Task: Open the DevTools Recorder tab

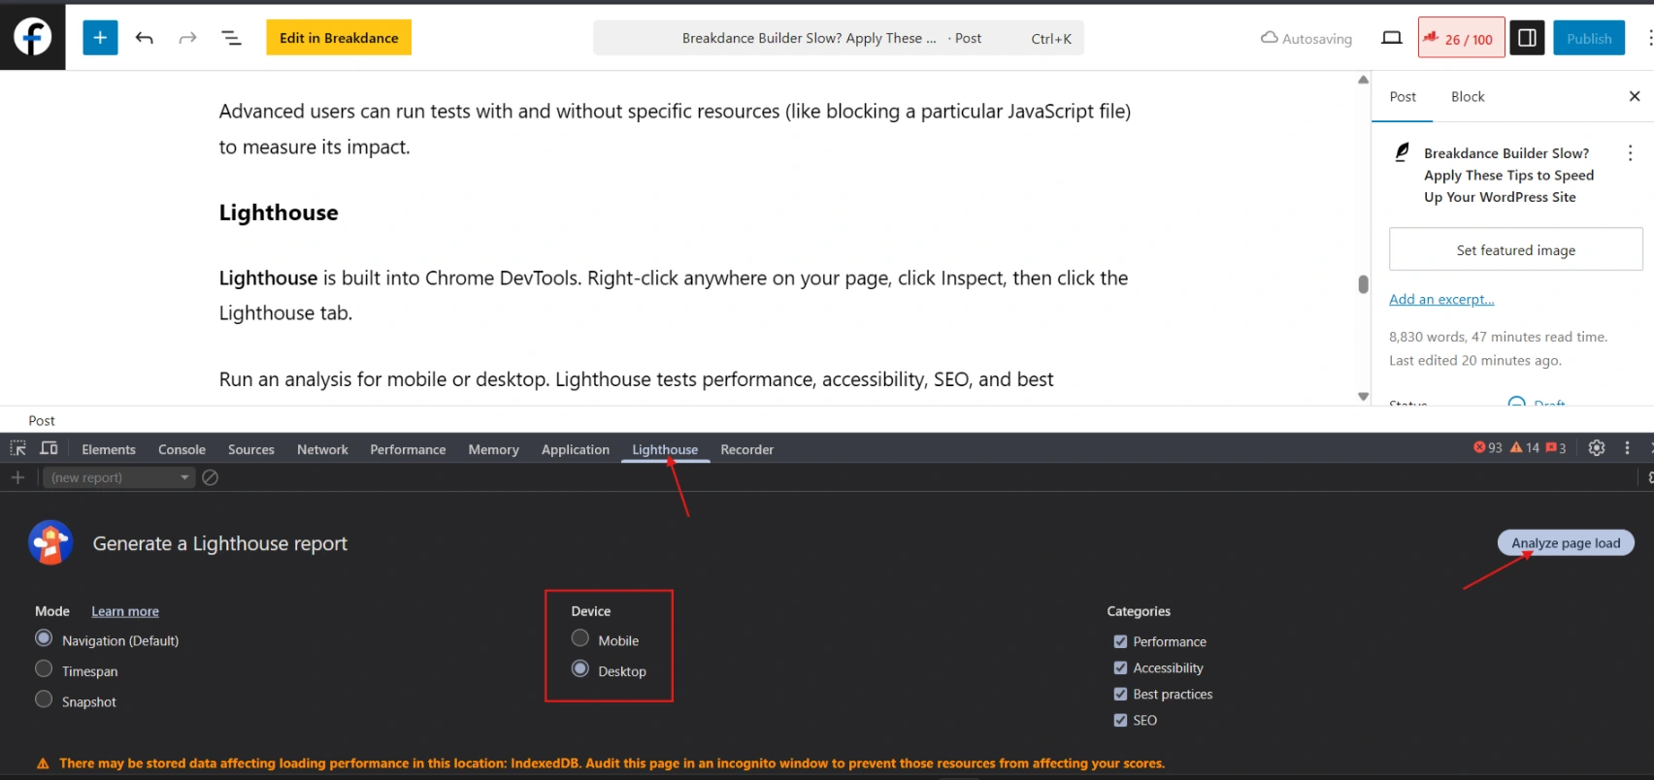Action: click(746, 449)
